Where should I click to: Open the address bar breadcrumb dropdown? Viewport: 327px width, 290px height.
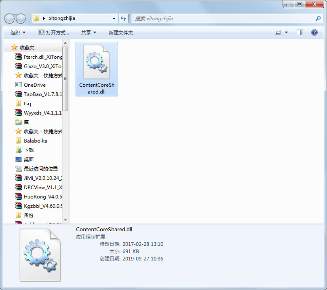(x=114, y=18)
